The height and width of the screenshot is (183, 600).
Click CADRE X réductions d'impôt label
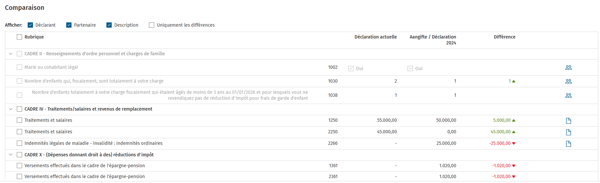(89, 155)
